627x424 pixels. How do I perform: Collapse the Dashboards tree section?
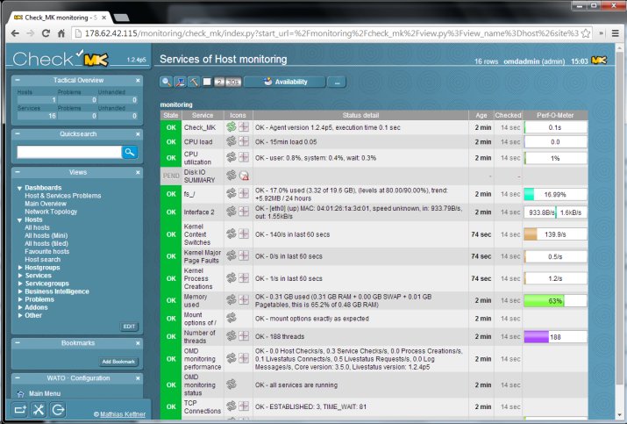tap(19, 188)
